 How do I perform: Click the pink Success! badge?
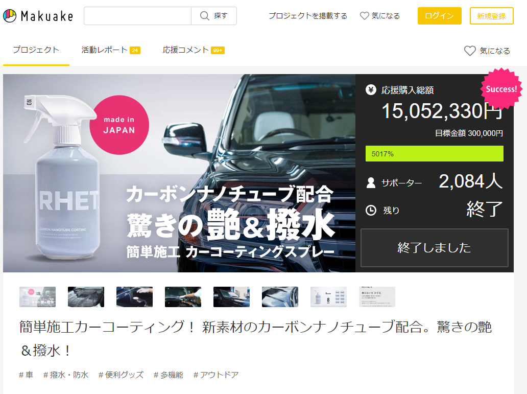pos(501,89)
